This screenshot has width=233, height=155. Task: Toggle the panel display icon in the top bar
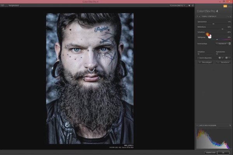(x=193, y=5)
